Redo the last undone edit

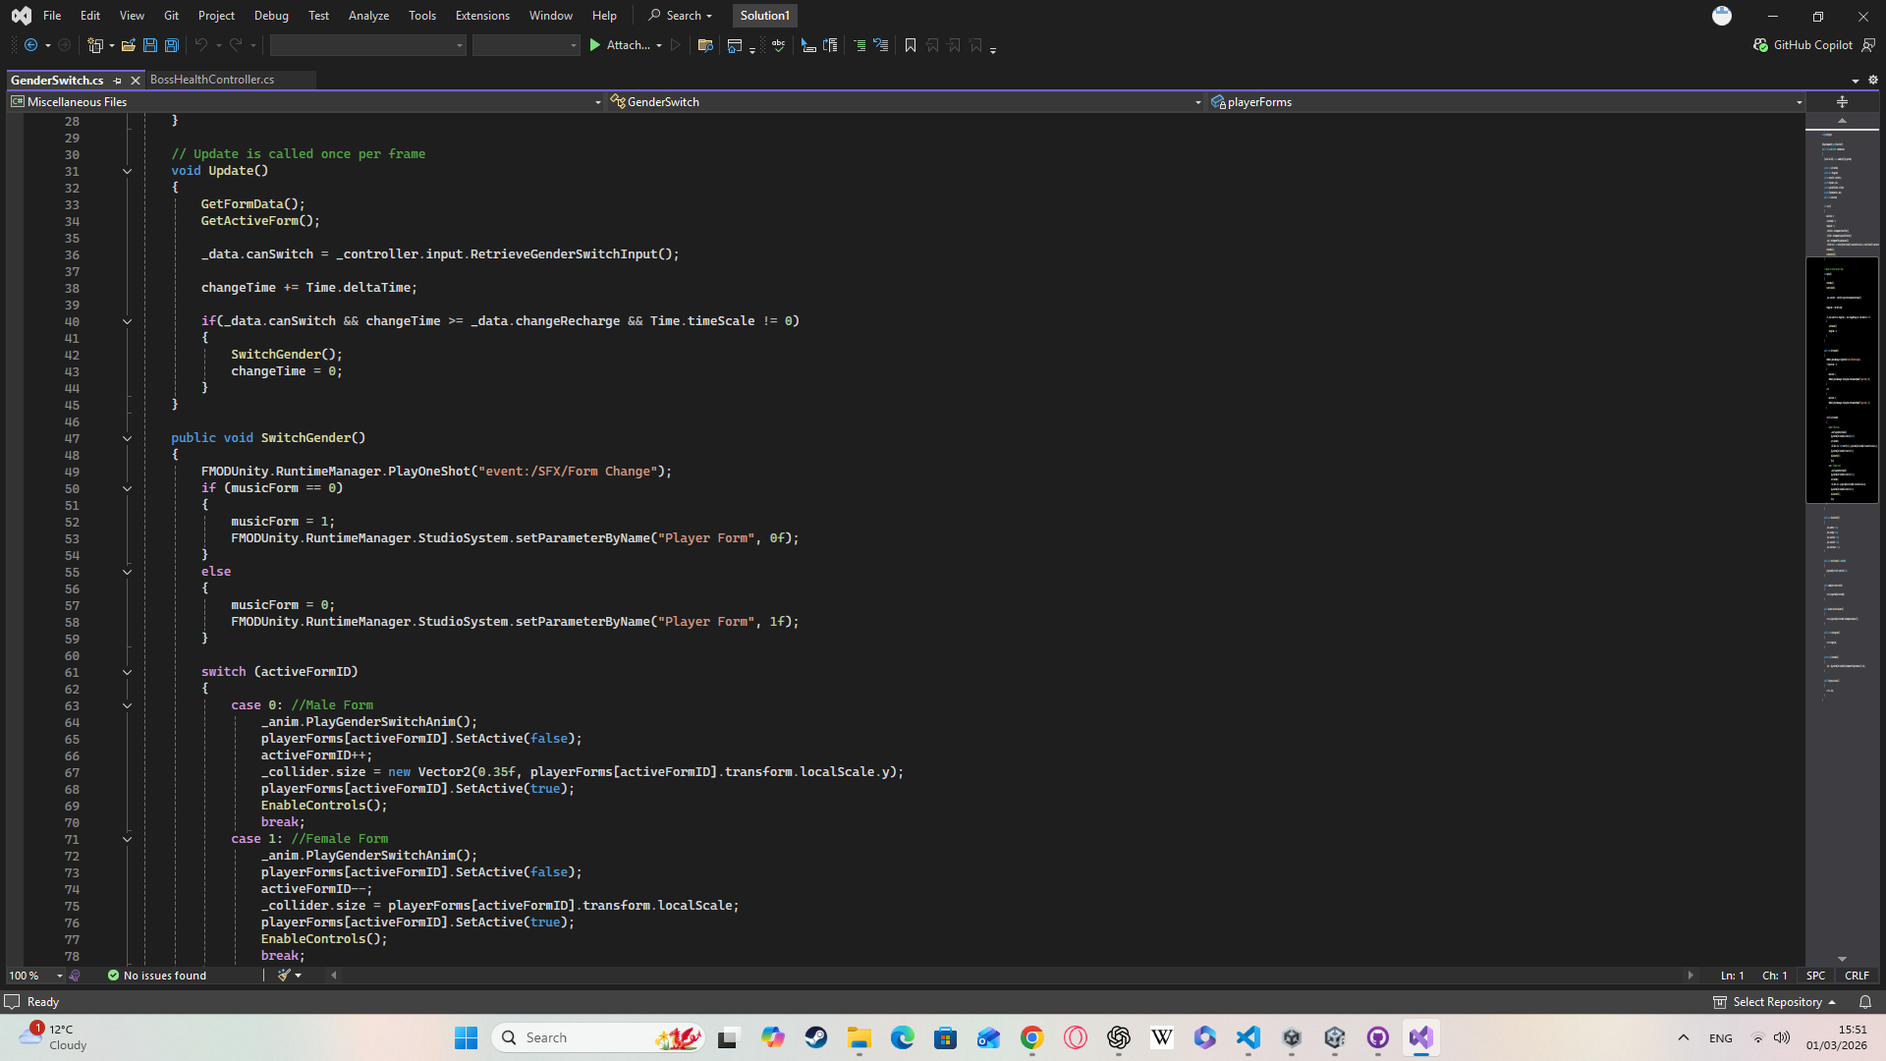pos(234,45)
